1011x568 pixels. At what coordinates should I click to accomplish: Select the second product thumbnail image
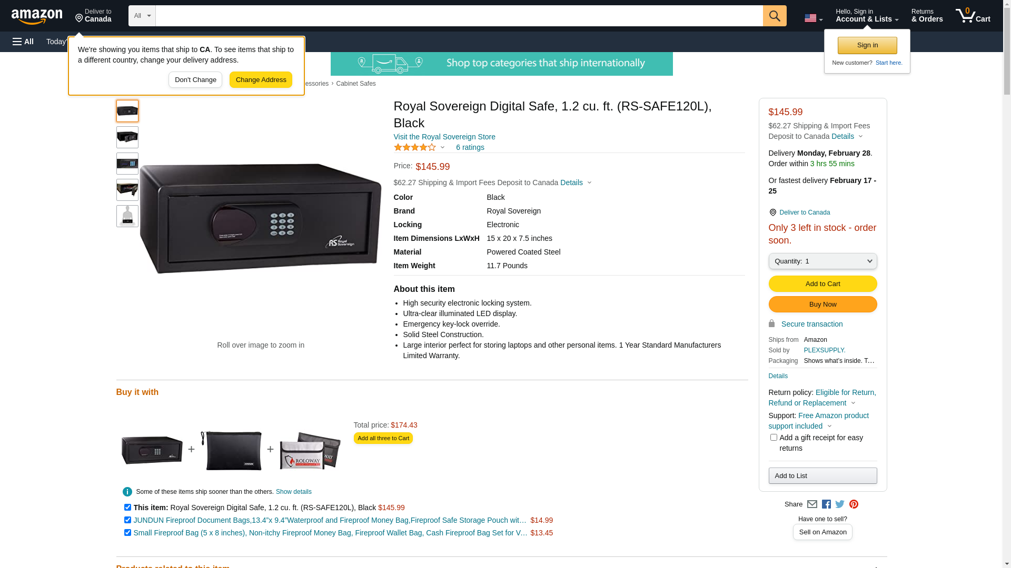pyautogui.click(x=127, y=137)
